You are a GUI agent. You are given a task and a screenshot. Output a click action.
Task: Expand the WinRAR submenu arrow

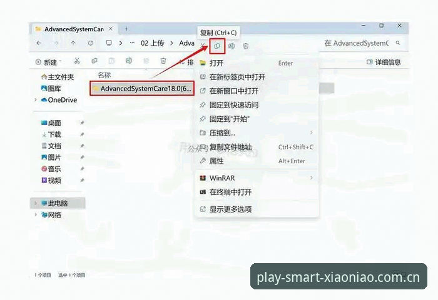pos(312,177)
